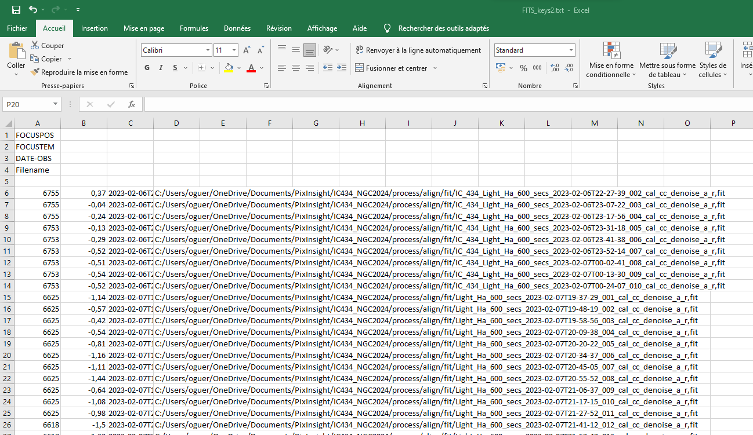
Task: Apply the percent style
Action: click(523, 68)
